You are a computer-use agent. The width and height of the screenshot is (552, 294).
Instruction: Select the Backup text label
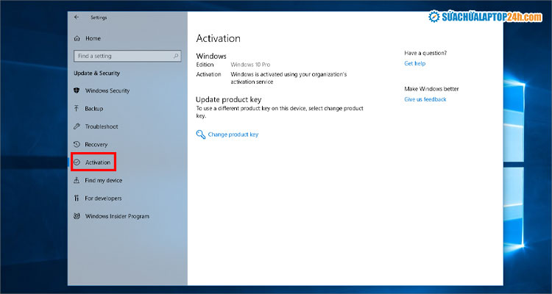[x=94, y=109]
